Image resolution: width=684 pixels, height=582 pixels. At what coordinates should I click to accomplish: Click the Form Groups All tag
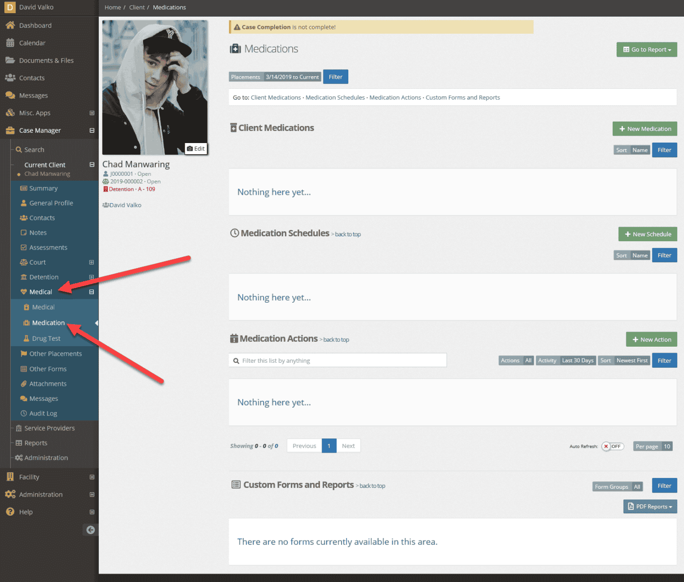[x=618, y=487]
